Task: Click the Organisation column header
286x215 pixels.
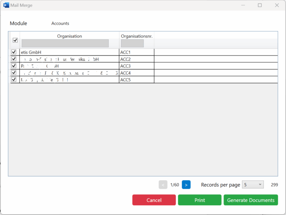Action: (69, 36)
